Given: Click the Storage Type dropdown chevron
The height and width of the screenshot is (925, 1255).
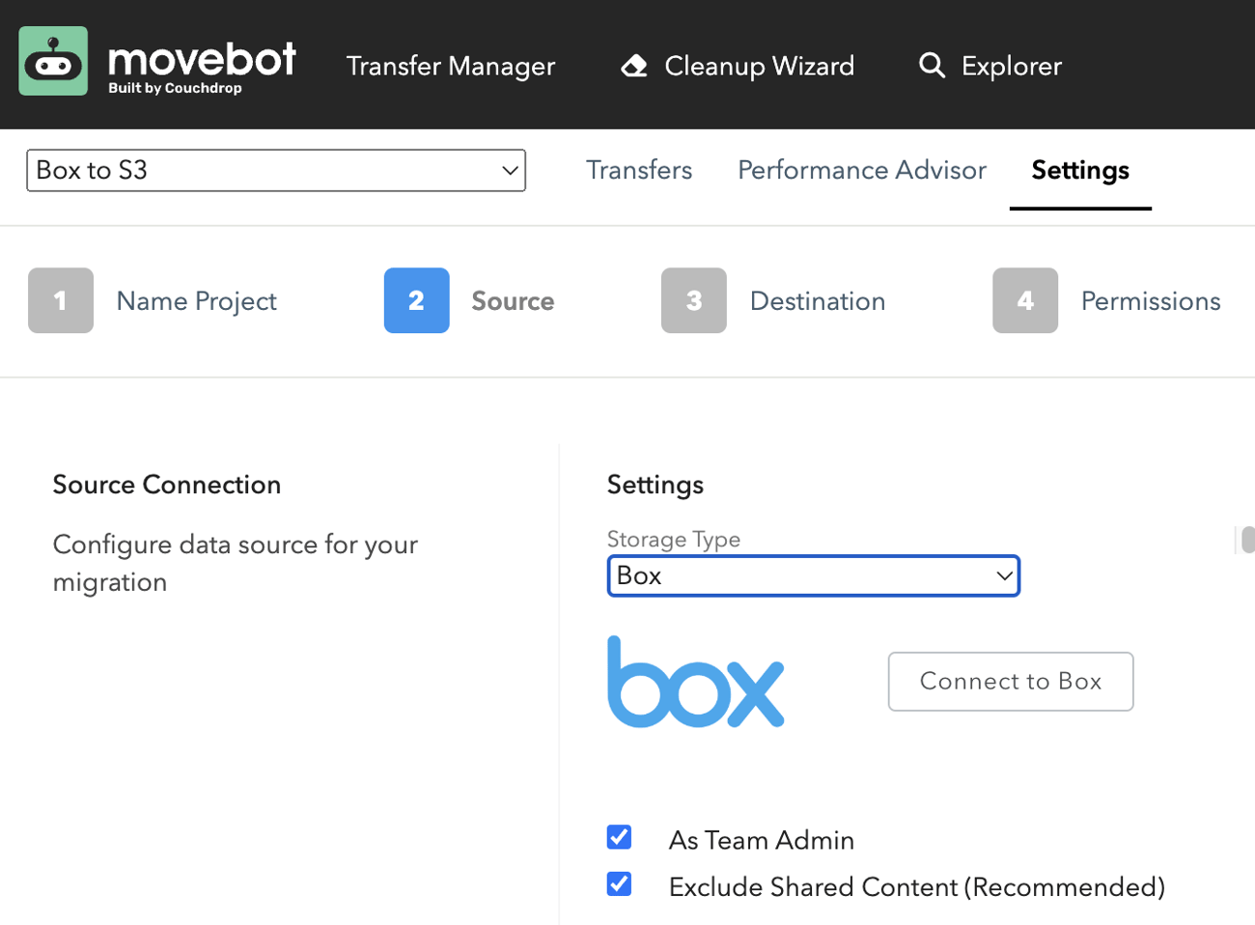Looking at the screenshot, I should click(1002, 575).
